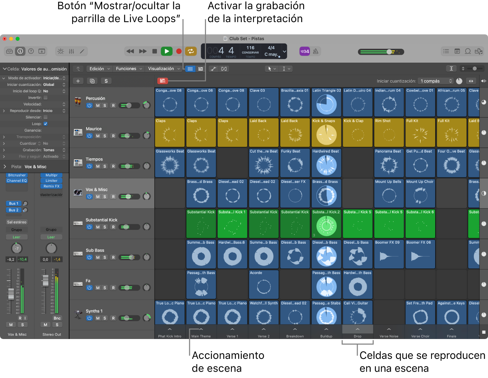
Task: Open the Funciones menu
Action: coord(129,69)
